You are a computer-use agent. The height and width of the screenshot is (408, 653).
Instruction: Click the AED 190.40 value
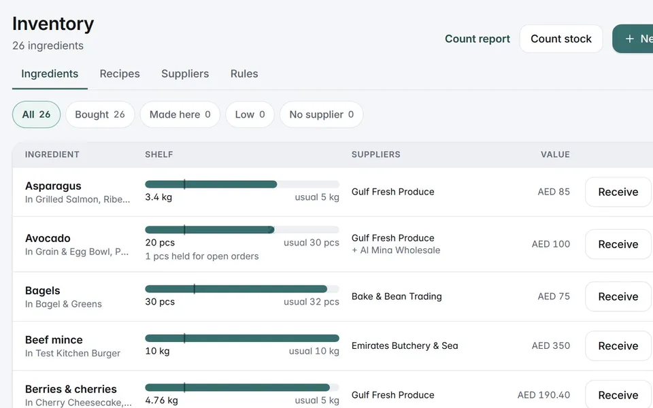pyautogui.click(x=543, y=394)
